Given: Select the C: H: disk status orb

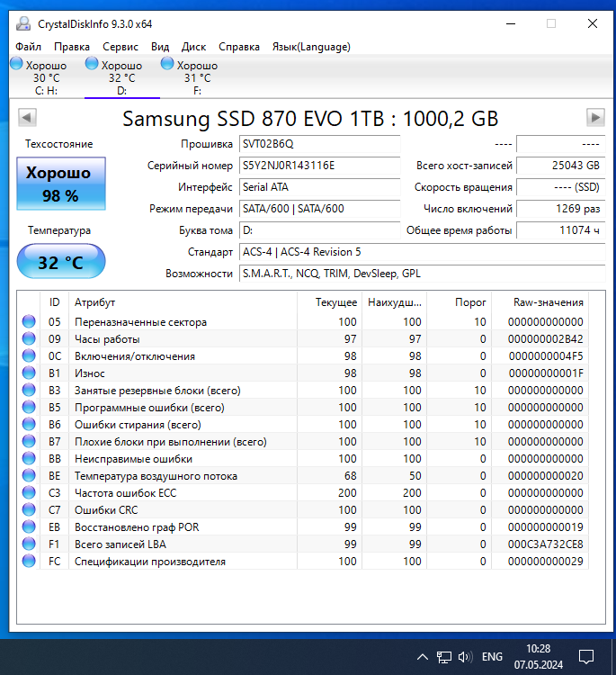Looking at the screenshot, I should [x=17, y=65].
